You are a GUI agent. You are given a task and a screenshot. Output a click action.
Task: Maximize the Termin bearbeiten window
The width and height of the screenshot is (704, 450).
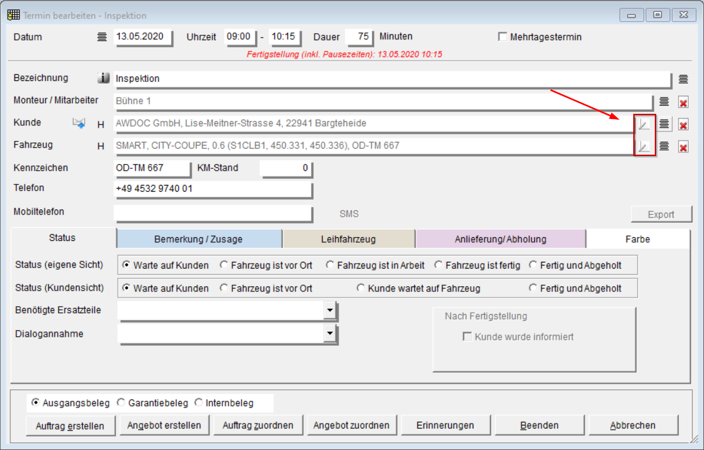[657, 15]
